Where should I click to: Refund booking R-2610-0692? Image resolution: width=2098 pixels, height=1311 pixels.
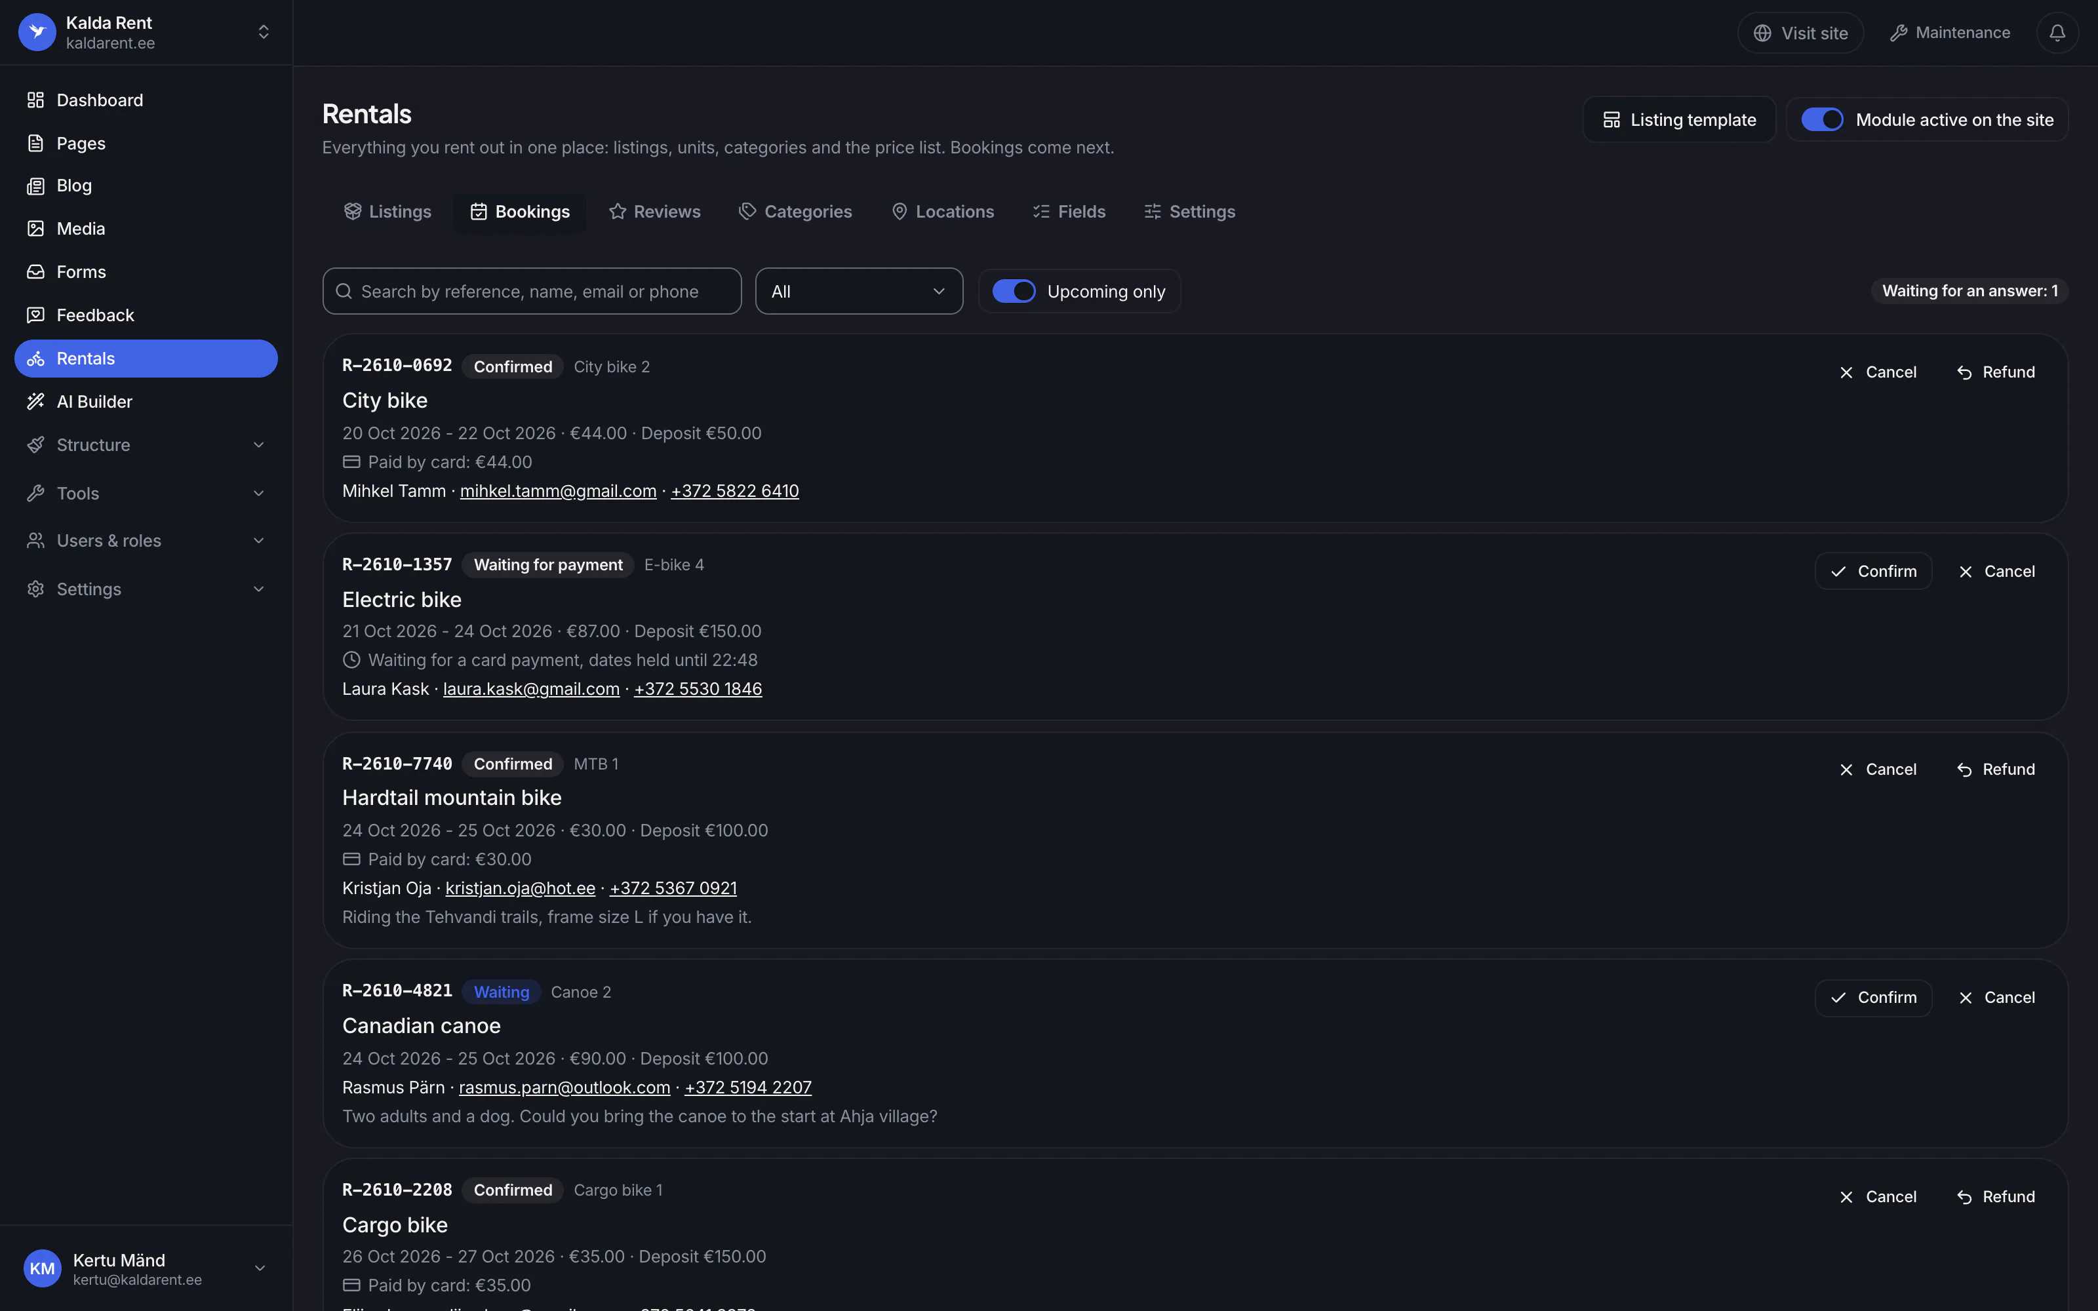(x=1996, y=372)
